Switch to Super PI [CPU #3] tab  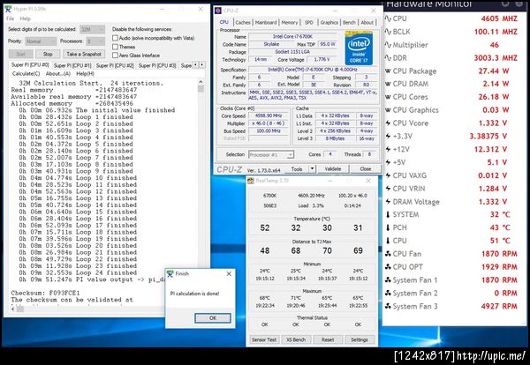click(157, 65)
